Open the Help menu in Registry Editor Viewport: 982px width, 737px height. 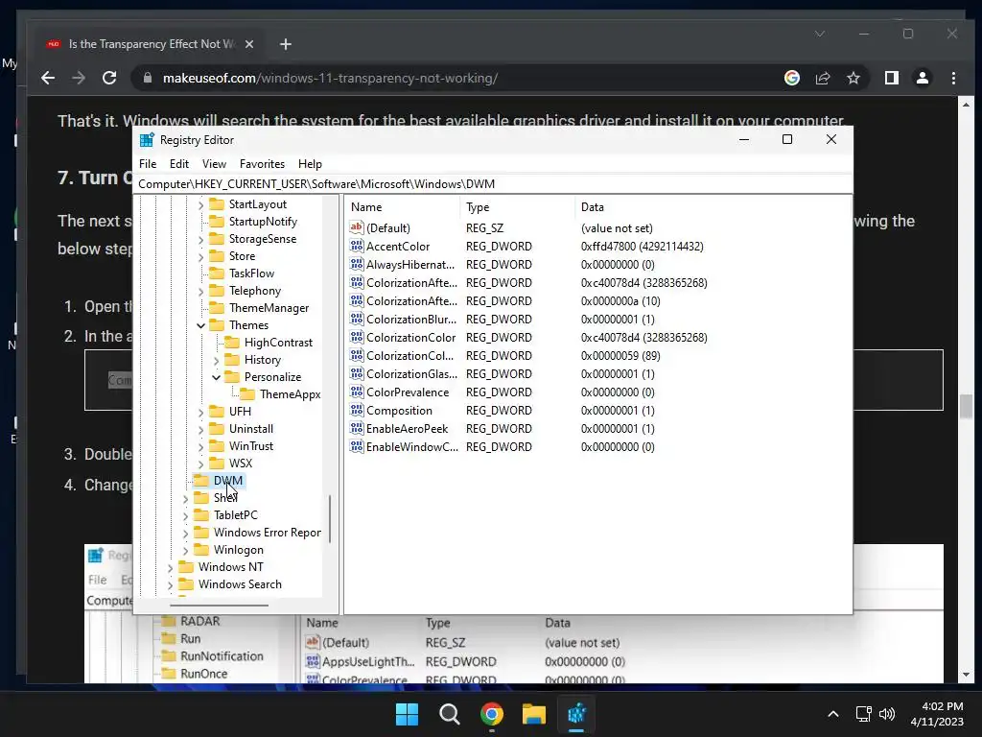310,163
